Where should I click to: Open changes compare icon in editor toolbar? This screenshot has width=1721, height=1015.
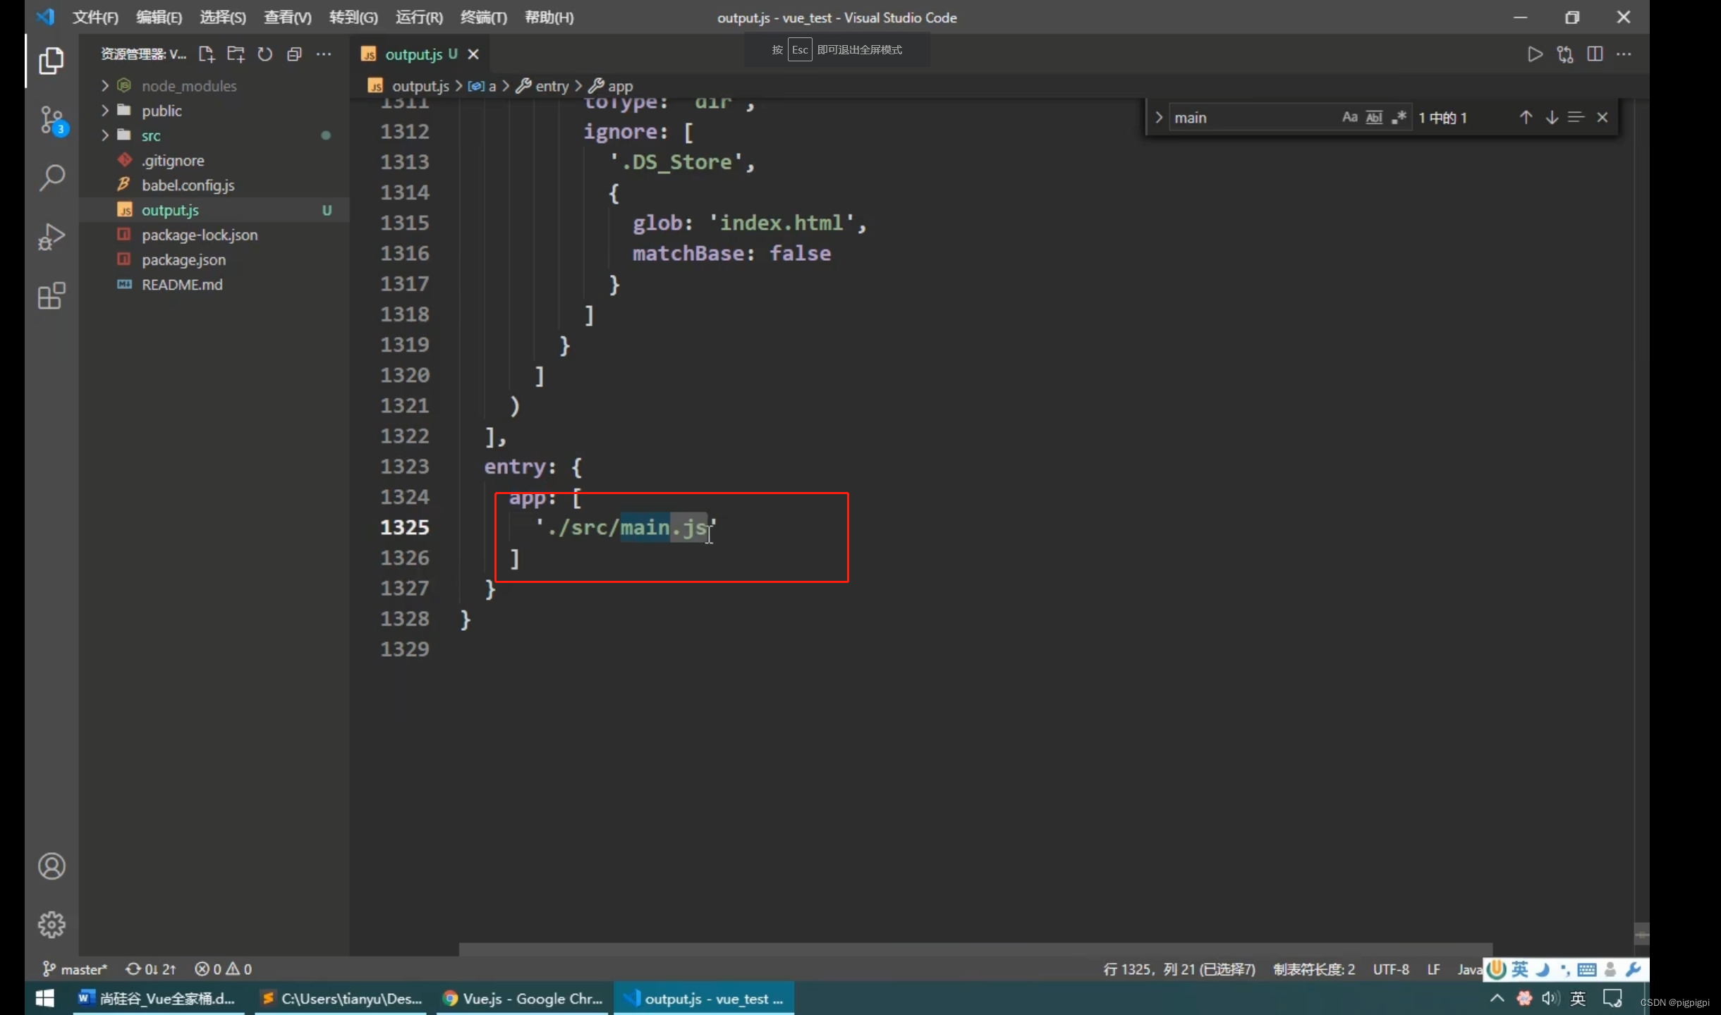click(1565, 54)
